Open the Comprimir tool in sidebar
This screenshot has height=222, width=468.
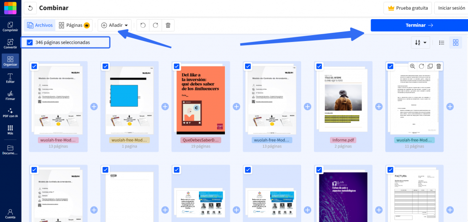pos(10,26)
